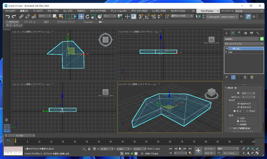Click the Unlink Selection icon
Viewport: 267px width, 159px height.
[x=27, y=16]
